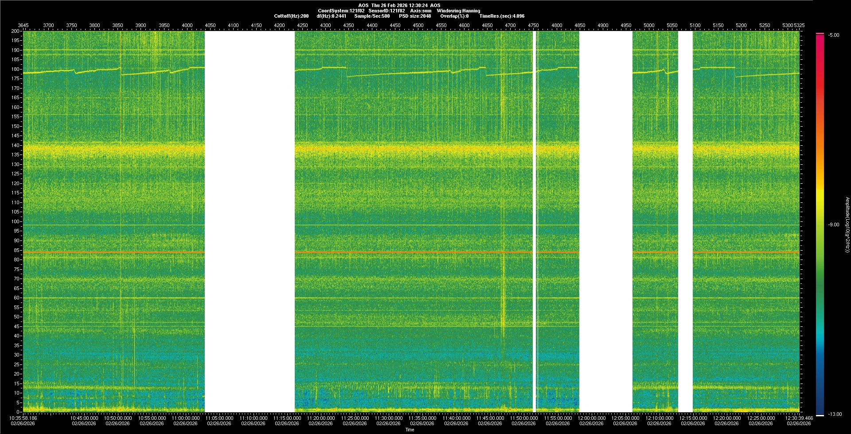Click the Windowing:Hanning header label
Viewport: 851px width, 434px height.
pos(458,11)
